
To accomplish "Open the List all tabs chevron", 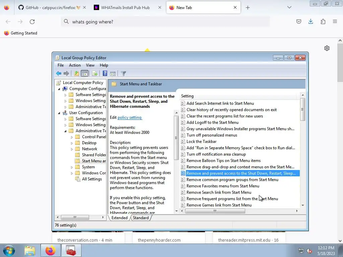I will coord(289,7).
